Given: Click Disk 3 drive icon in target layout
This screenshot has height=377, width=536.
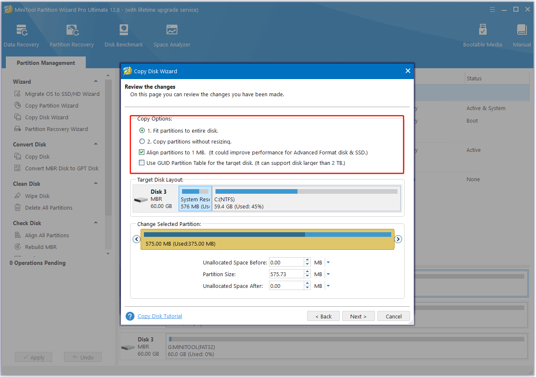Looking at the screenshot, I should (141, 200).
